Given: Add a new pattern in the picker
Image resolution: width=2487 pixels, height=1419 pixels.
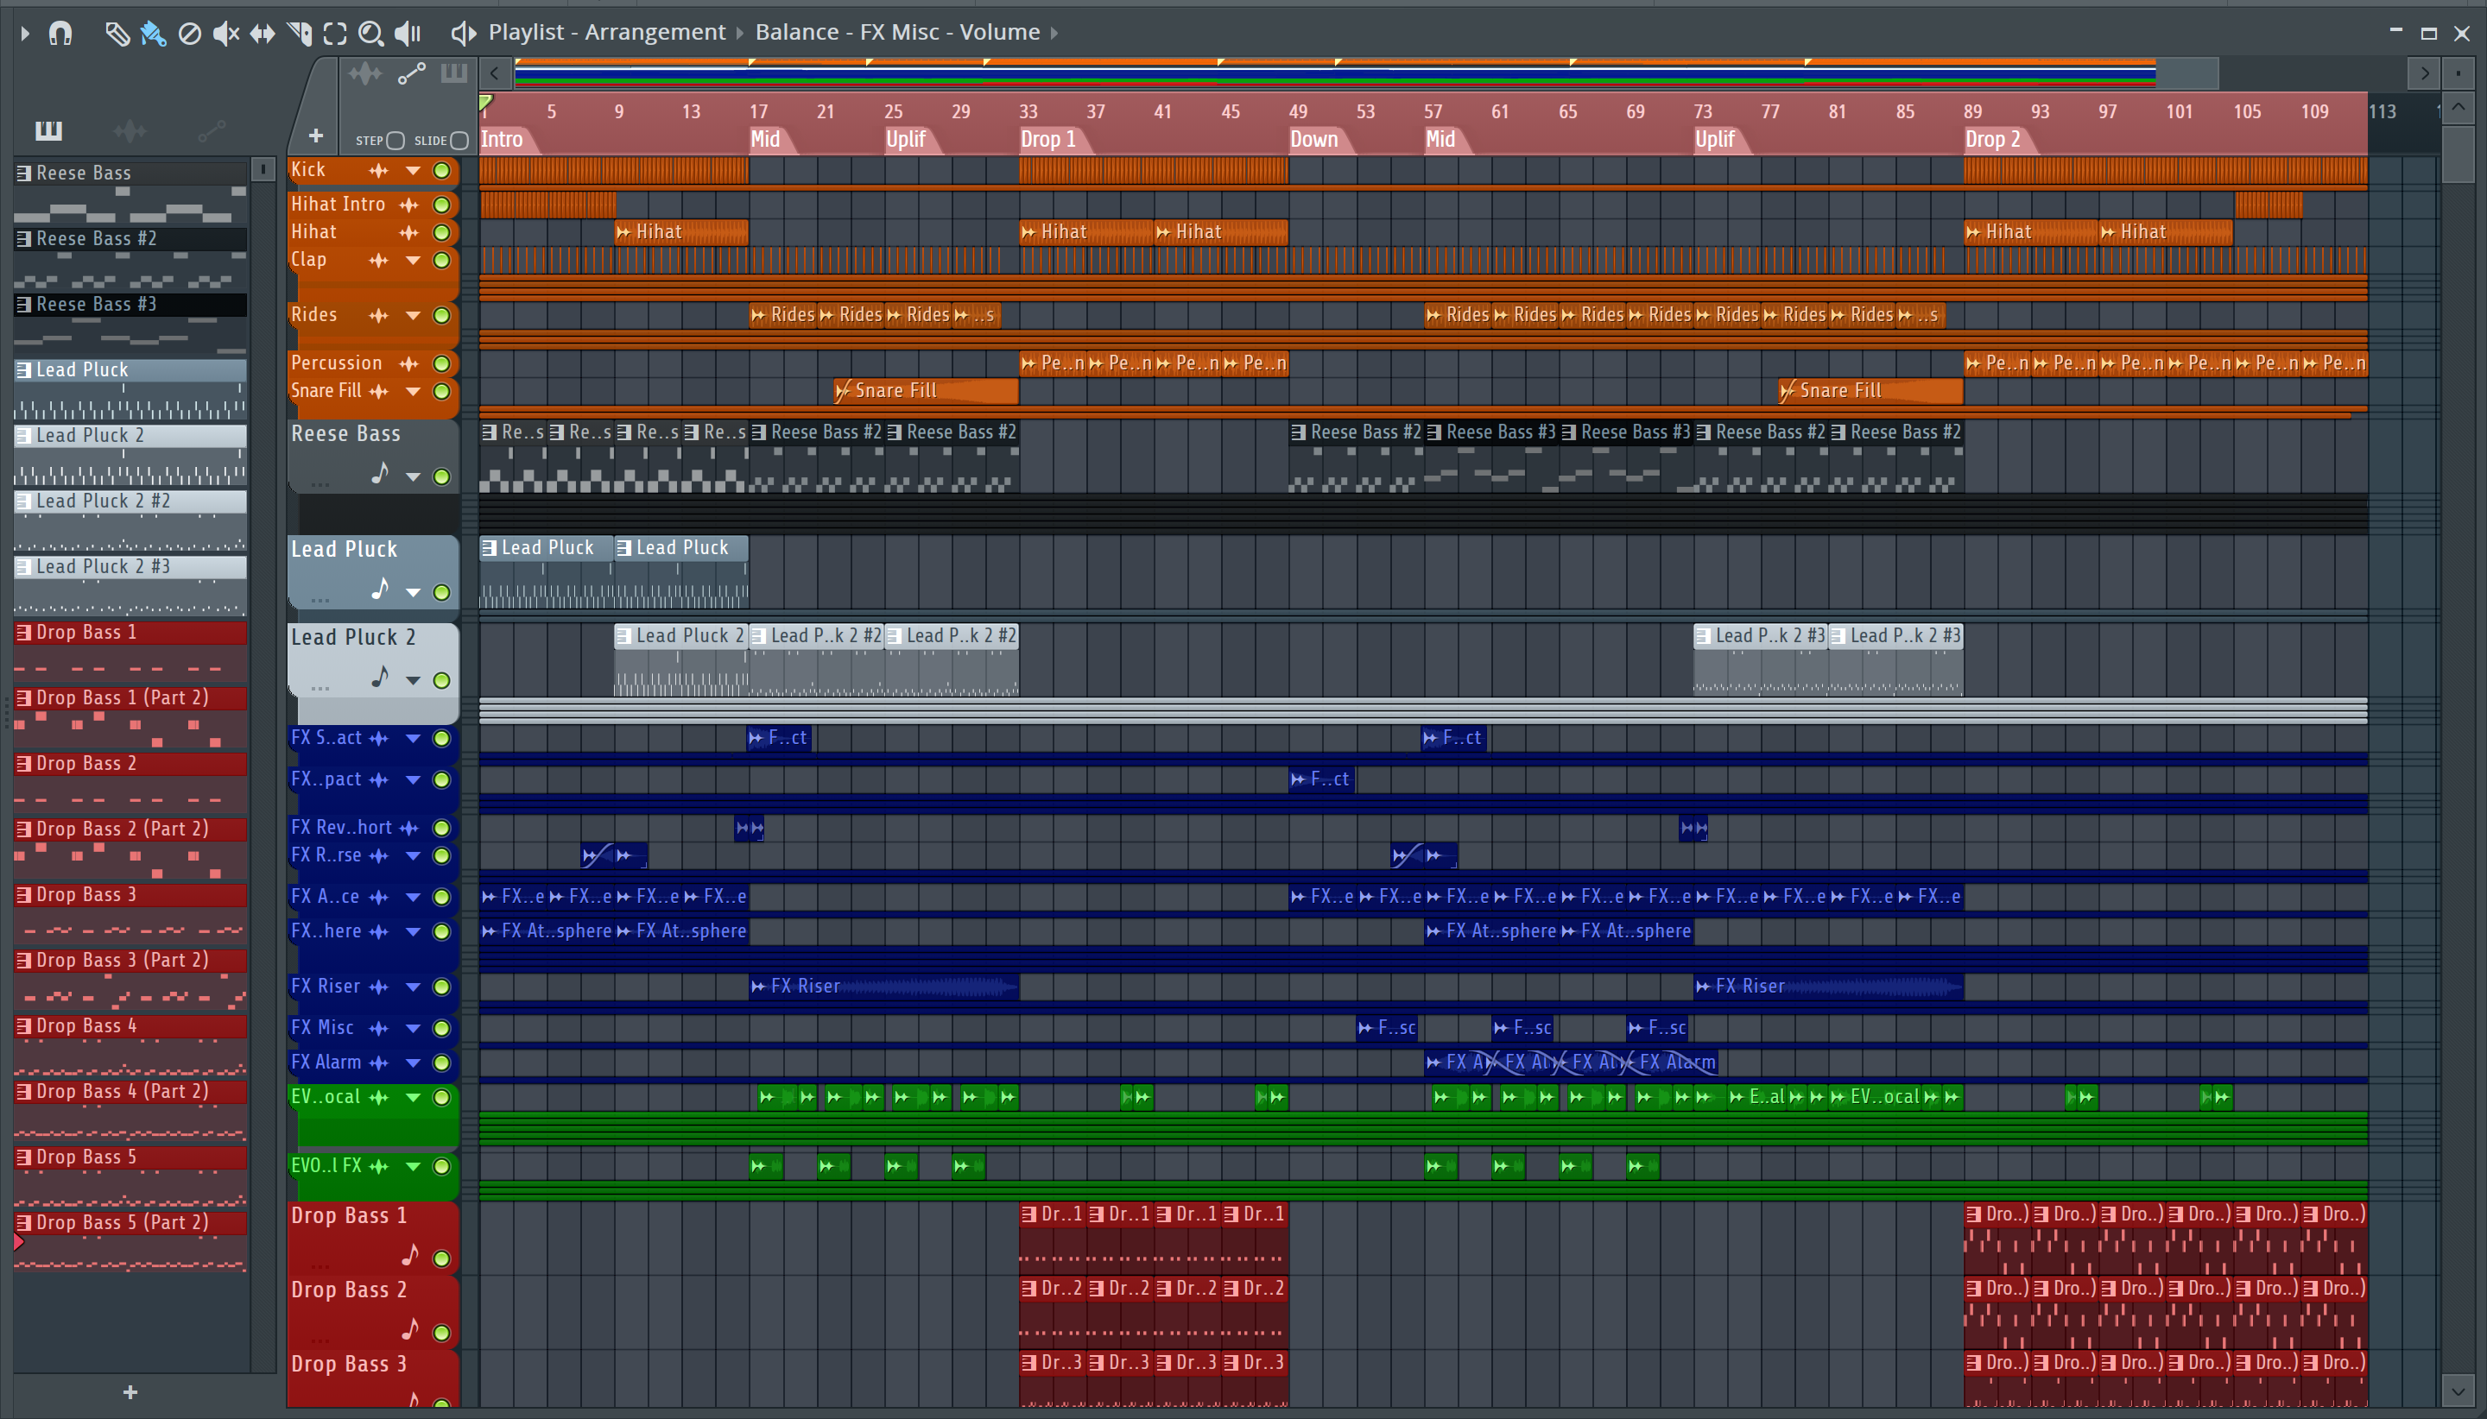Looking at the screenshot, I should (x=130, y=1391).
